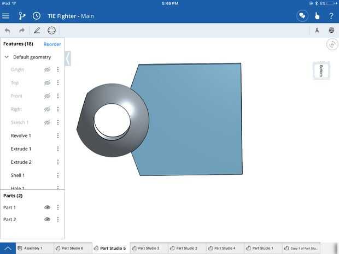The image size is (339, 254).
Task: Undo the last action with undo arrow
Action: click(8, 31)
